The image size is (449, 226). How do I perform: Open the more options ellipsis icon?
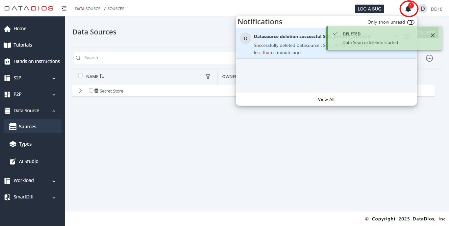[429, 58]
